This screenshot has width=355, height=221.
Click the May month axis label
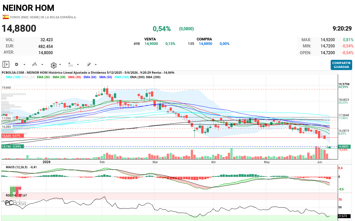coord(267,162)
